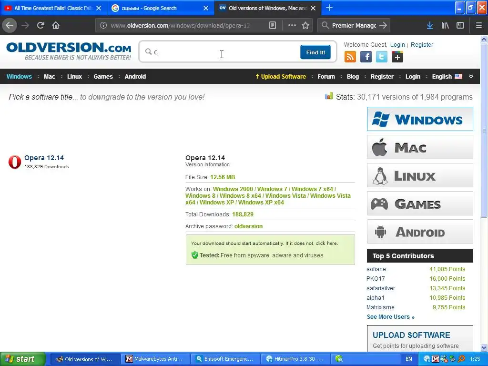Open the Games category banner
This screenshot has width=488, height=366.
[x=420, y=203]
